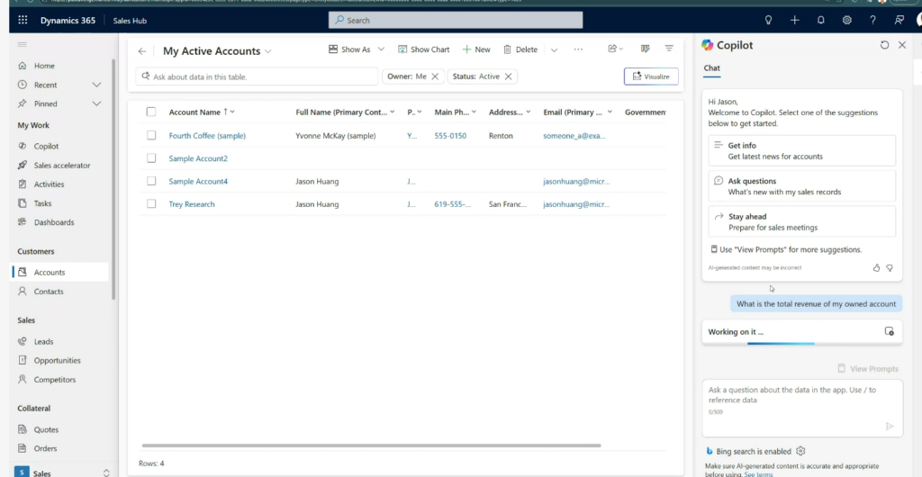922x477 pixels.
Task: Click thumbs down on Copilot welcome message
Action: pyautogui.click(x=890, y=268)
